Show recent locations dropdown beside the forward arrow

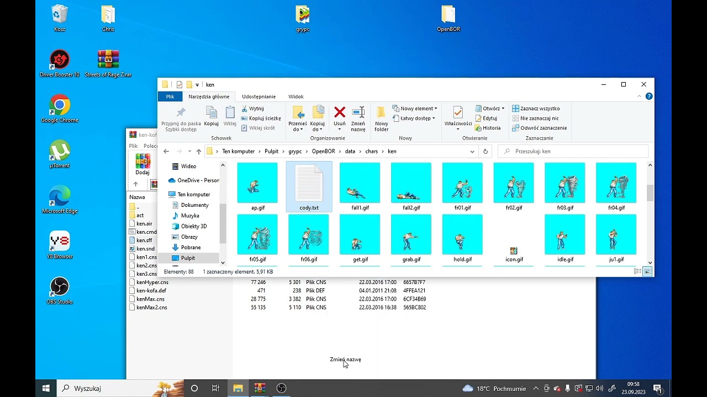[189, 151]
